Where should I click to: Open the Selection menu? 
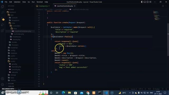17,2
